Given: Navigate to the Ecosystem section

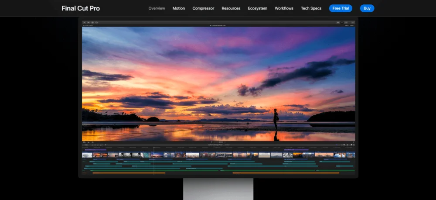Looking at the screenshot, I should (257, 8).
